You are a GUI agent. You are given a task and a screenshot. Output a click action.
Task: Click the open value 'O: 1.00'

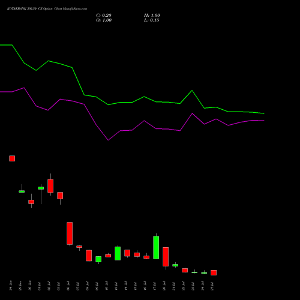click(104, 20)
